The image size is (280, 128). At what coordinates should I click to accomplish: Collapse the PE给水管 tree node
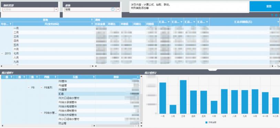coord(41,113)
